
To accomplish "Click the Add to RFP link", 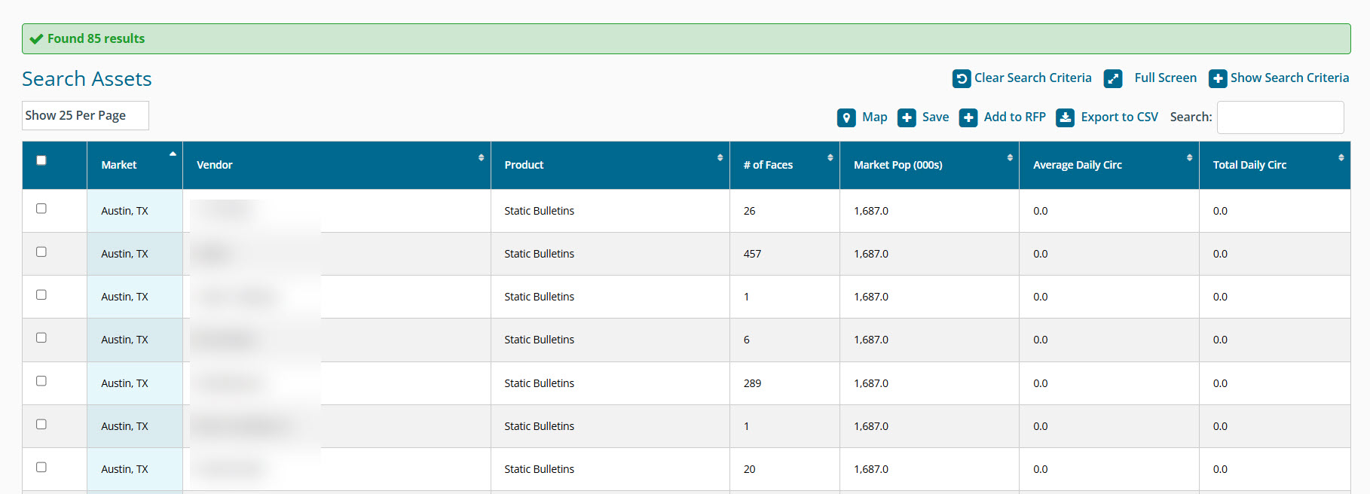I will (x=1014, y=117).
